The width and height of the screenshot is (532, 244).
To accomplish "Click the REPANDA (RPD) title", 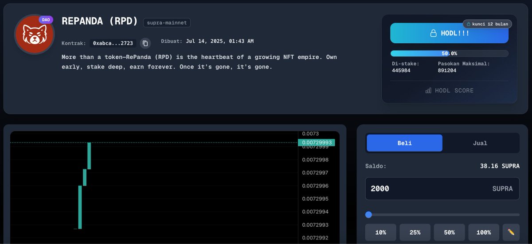I will pos(100,21).
